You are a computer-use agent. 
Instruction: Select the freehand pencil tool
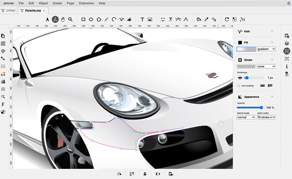click(129, 19)
